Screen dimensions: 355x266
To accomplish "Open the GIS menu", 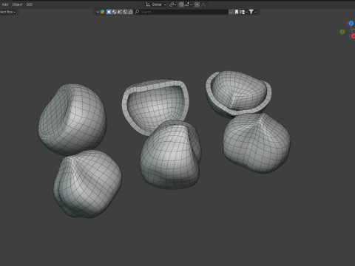I will 30,4.
